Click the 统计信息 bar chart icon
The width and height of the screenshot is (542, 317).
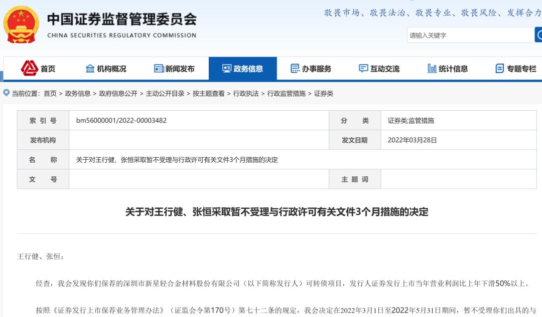pyautogui.click(x=432, y=68)
